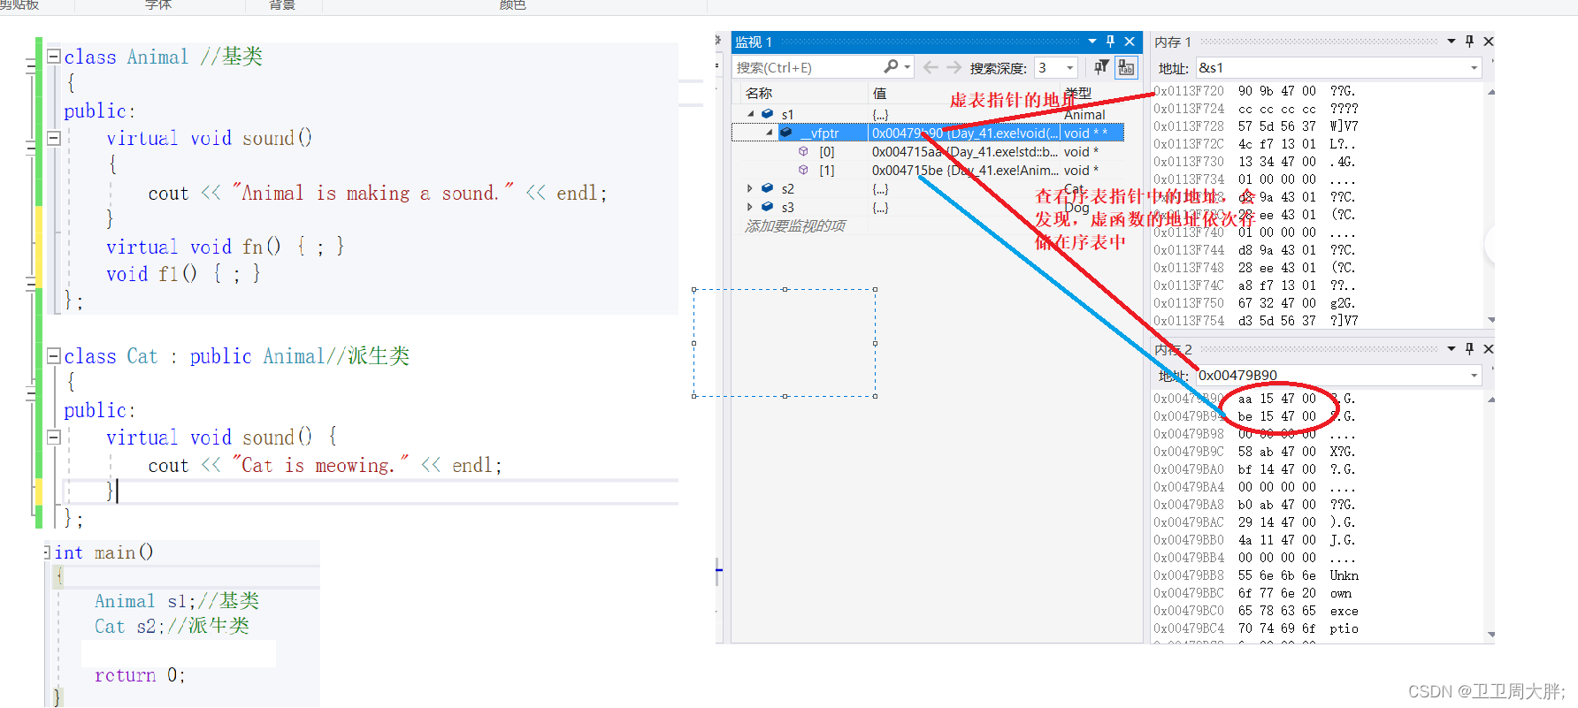The width and height of the screenshot is (1578, 708).
Task: Click the 添加要监视的项 add-watch row
Action: (x=795, y=226)
